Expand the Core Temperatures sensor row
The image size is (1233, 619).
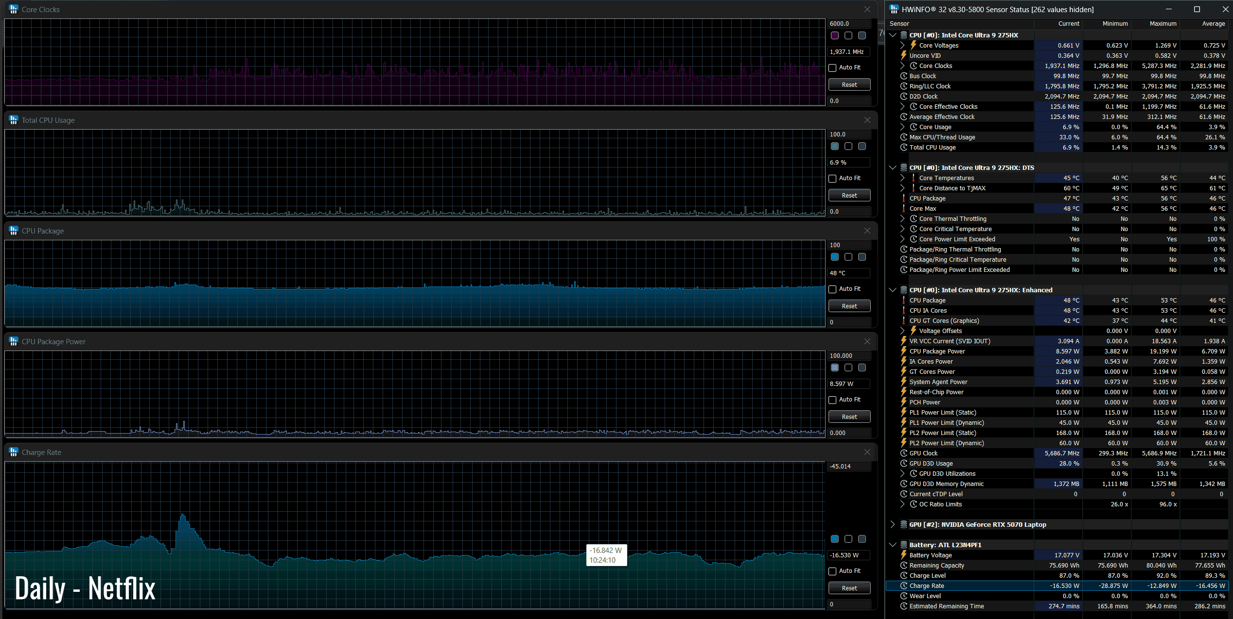pos(902,178)
